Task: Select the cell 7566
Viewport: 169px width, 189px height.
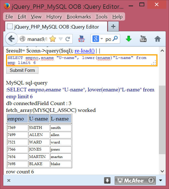Action: (x=18, y=149)
